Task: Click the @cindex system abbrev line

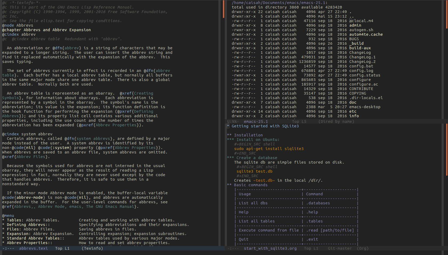Action: 27,134
